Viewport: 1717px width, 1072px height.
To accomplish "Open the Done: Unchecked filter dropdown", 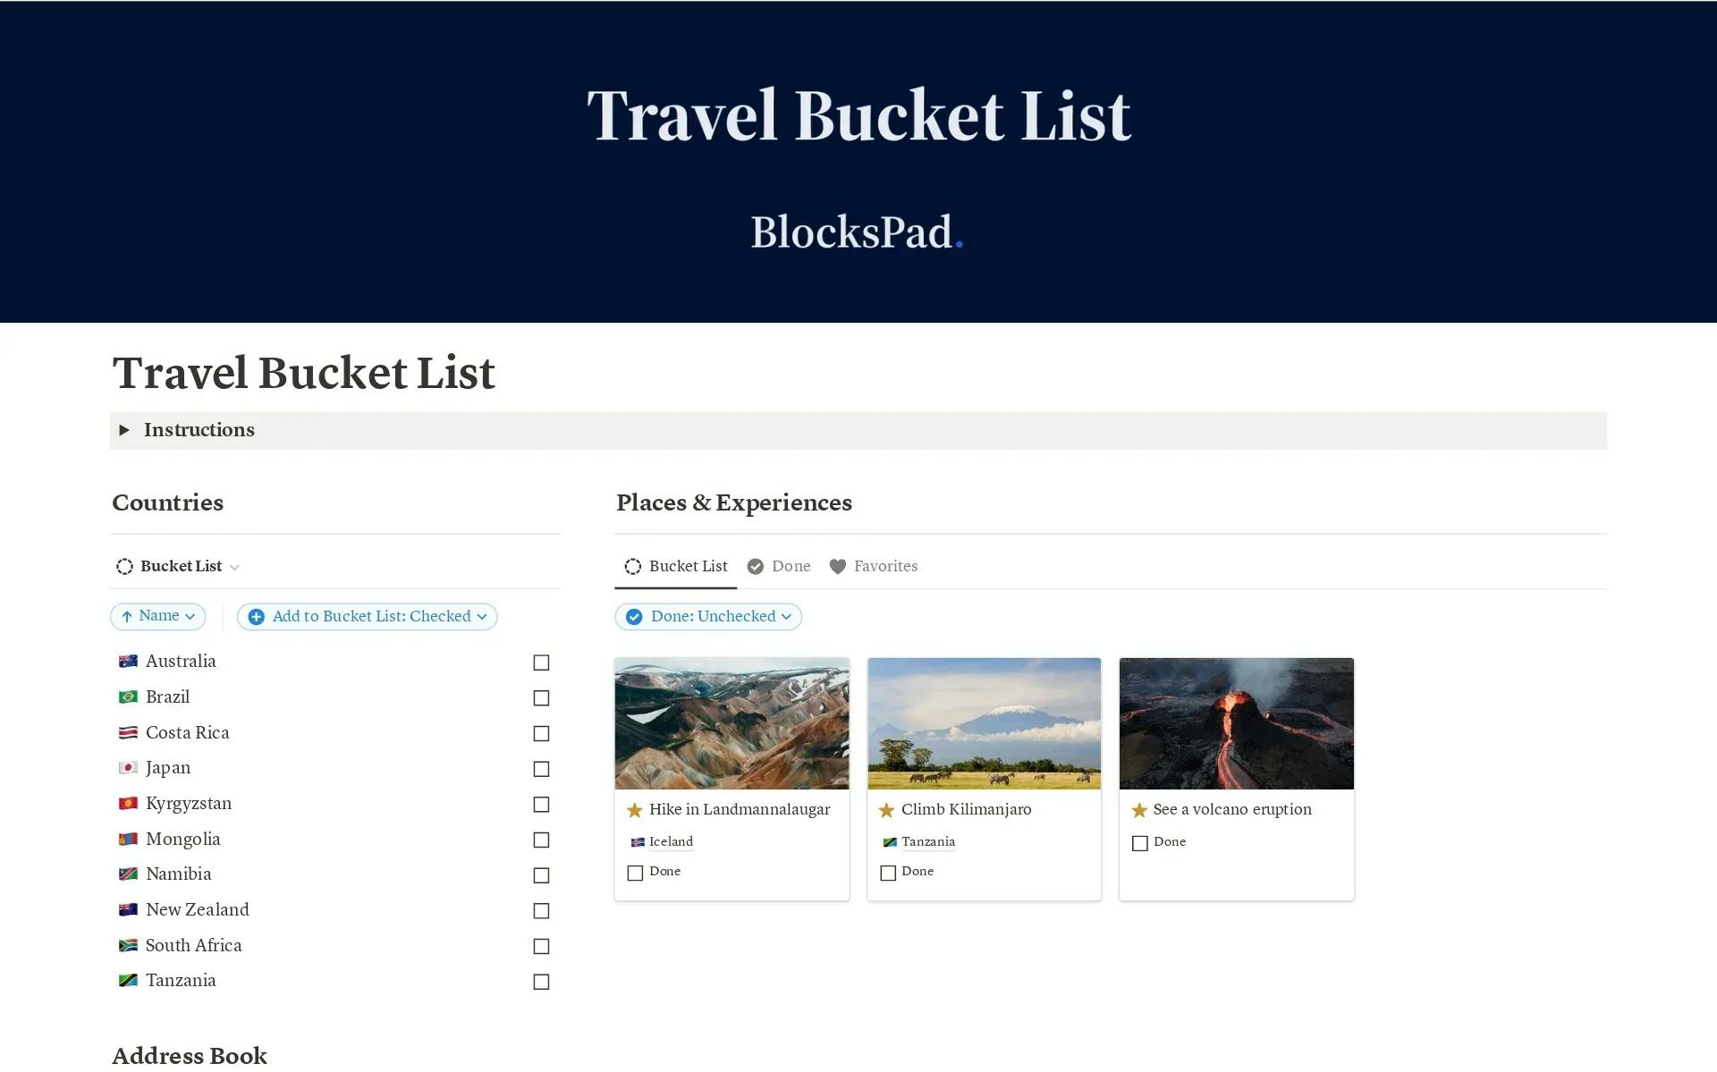I will pos(708,617).
